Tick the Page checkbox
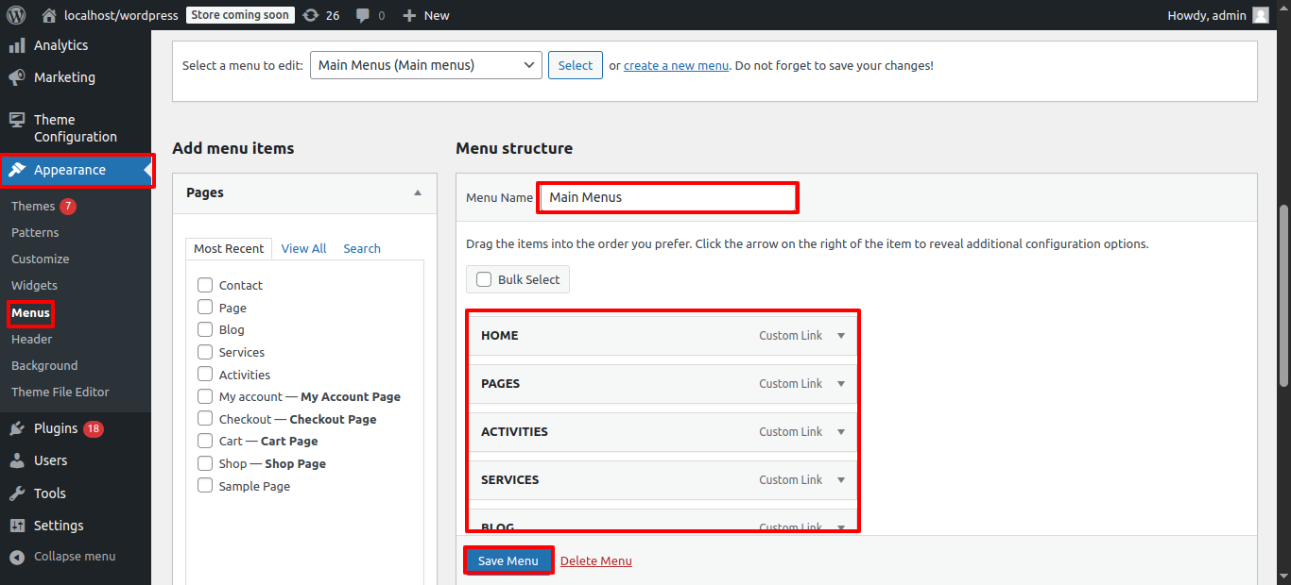This screenshot has width=1291, height=585. point(205,307)
